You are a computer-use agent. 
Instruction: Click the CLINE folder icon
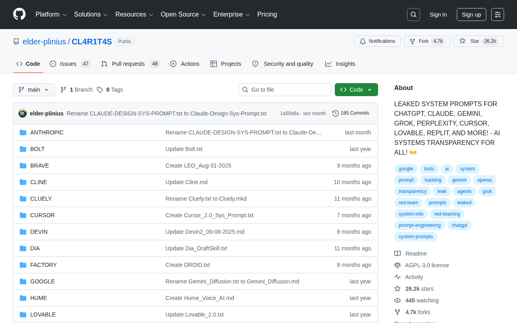tap(23, 182)
